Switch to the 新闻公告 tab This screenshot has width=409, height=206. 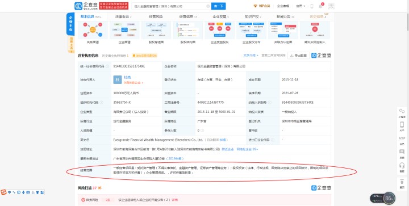[285, 16]
